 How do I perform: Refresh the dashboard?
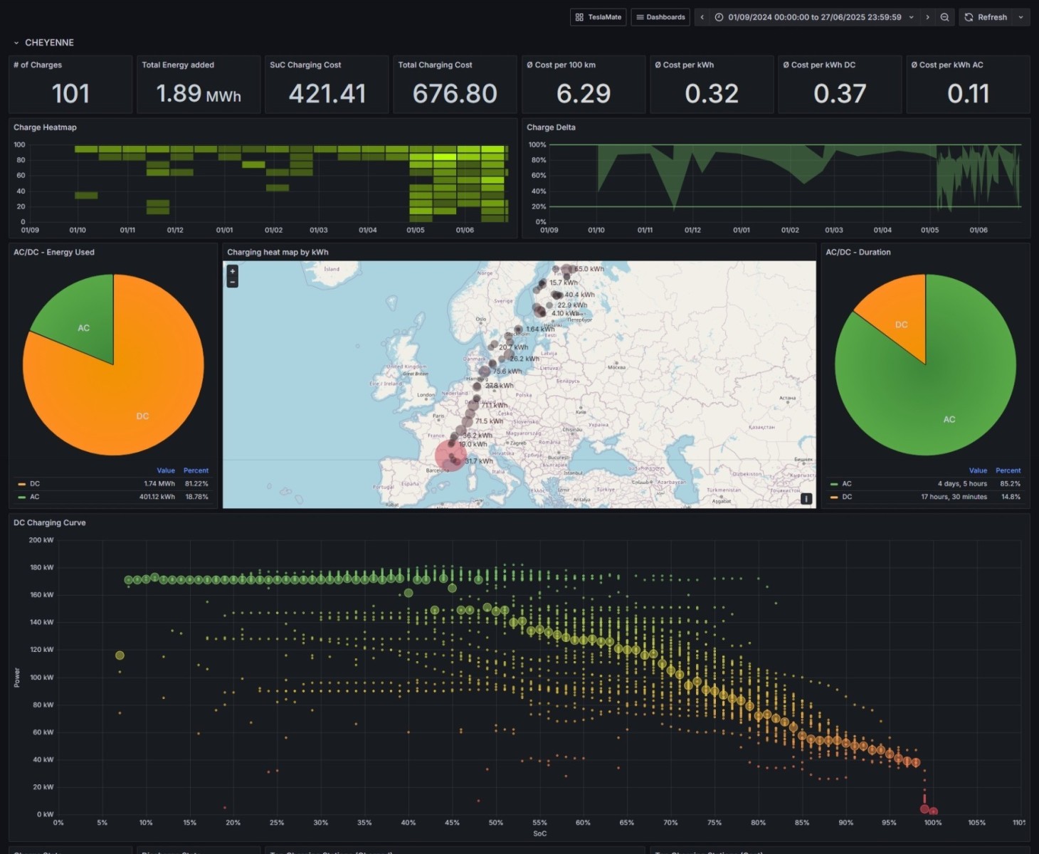(x=986, y=17)
